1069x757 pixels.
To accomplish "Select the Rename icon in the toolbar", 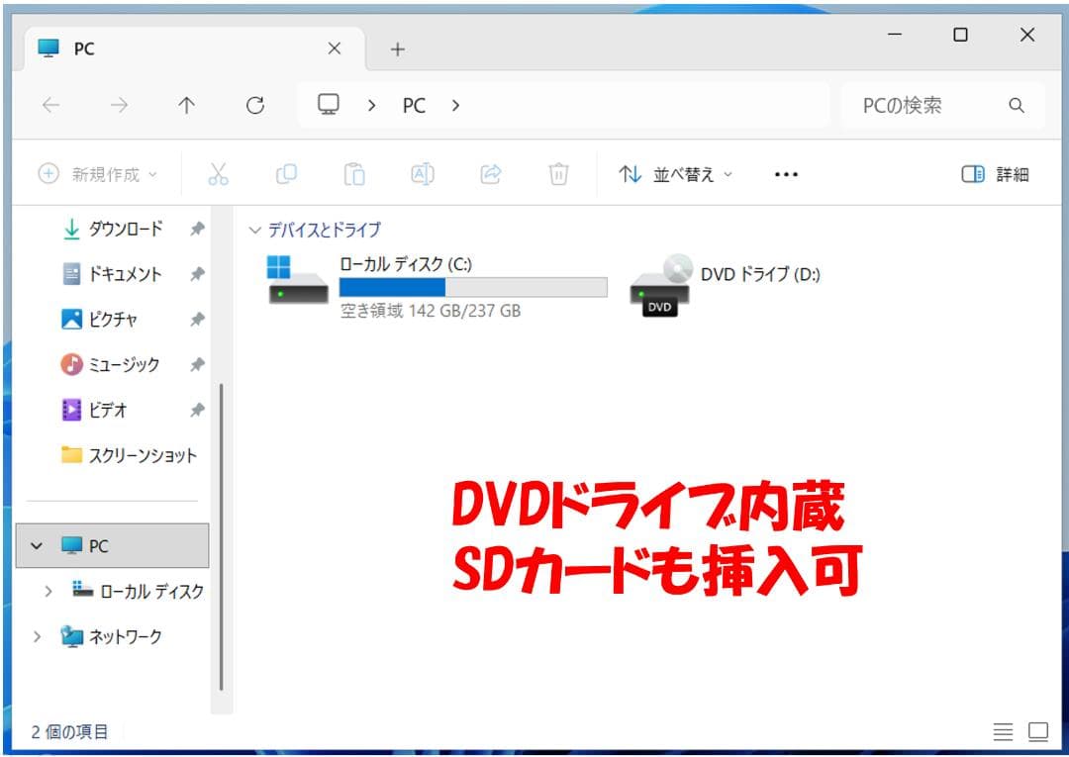I will tap(421, 174).
